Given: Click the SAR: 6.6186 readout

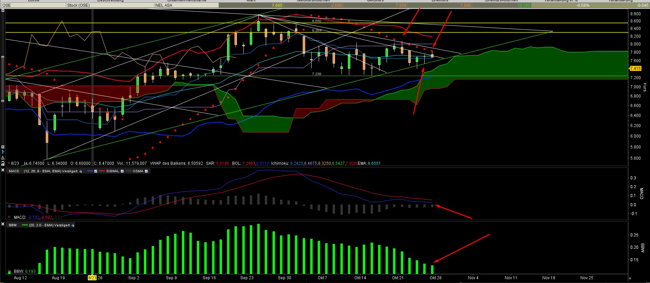Looking at the screenshot, I should pos(218,163).
